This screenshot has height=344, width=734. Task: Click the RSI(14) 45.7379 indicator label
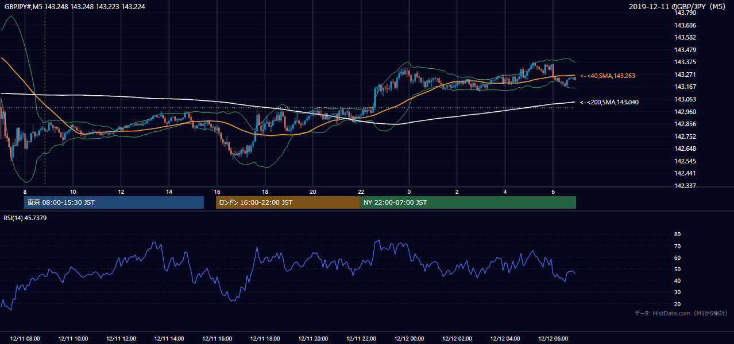25,218
